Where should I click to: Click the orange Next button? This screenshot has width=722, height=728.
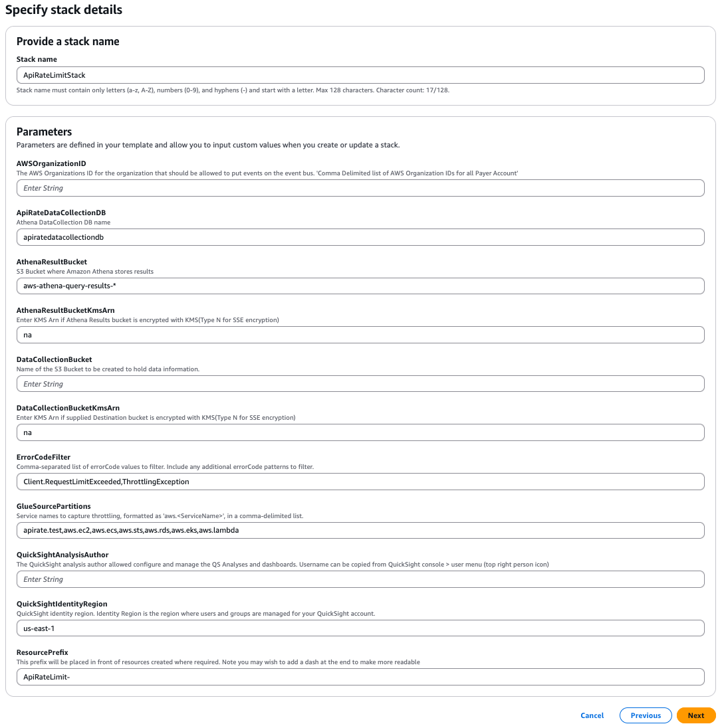tap(695, 715)
